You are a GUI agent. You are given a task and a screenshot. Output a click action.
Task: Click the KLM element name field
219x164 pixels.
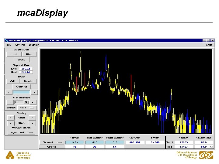pos(19,102)
